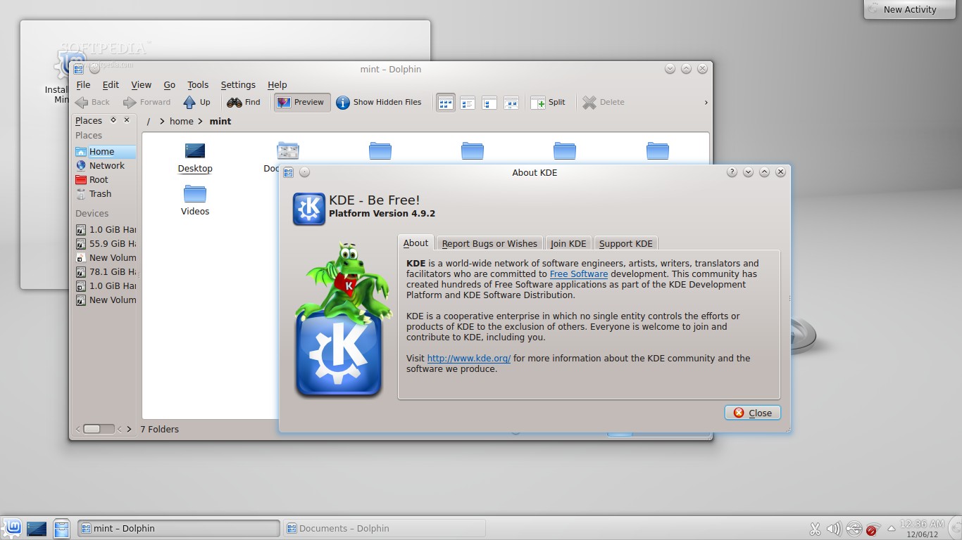Image resolution: width=962 pixels, height=540 pixels.
Task: Select the first 1.0 GiB hard drive device
Action: (x=105, y=229)
